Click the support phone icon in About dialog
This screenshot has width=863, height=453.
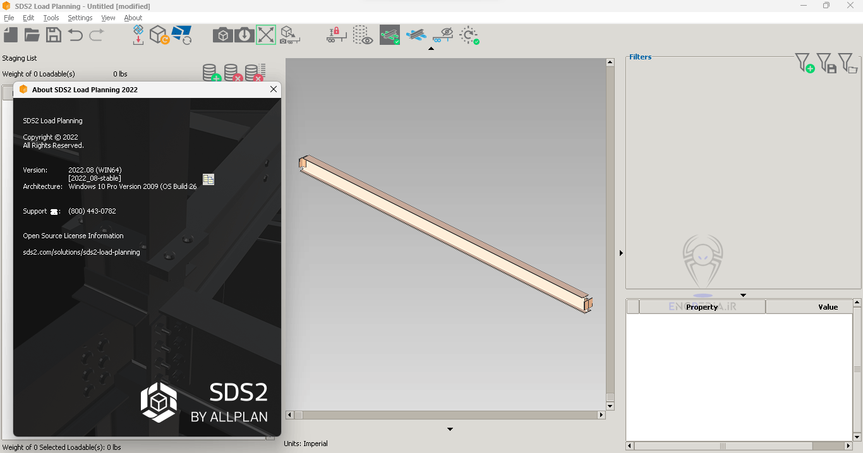coord(54,212)
